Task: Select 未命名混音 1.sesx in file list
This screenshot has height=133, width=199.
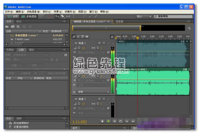Action: click(36, 35)
